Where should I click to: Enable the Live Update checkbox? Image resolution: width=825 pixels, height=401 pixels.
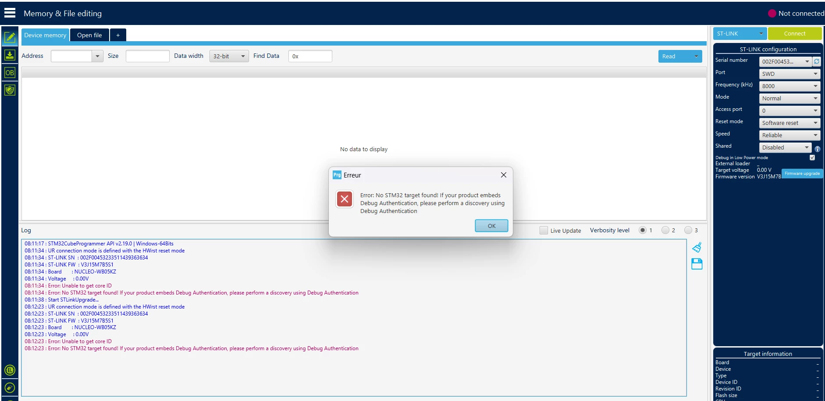[x=544, y=231]
